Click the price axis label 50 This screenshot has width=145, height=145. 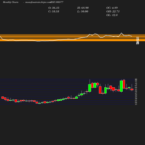pos(136,91)
